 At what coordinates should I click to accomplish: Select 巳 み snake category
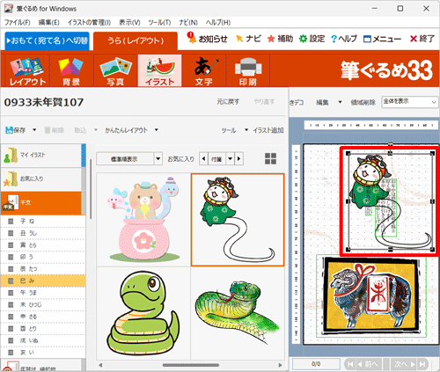click(x=43, y=281)
